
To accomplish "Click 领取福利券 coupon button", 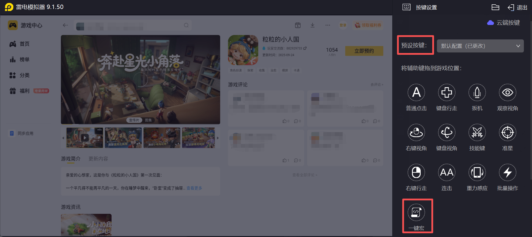I will tap(368, 25).
